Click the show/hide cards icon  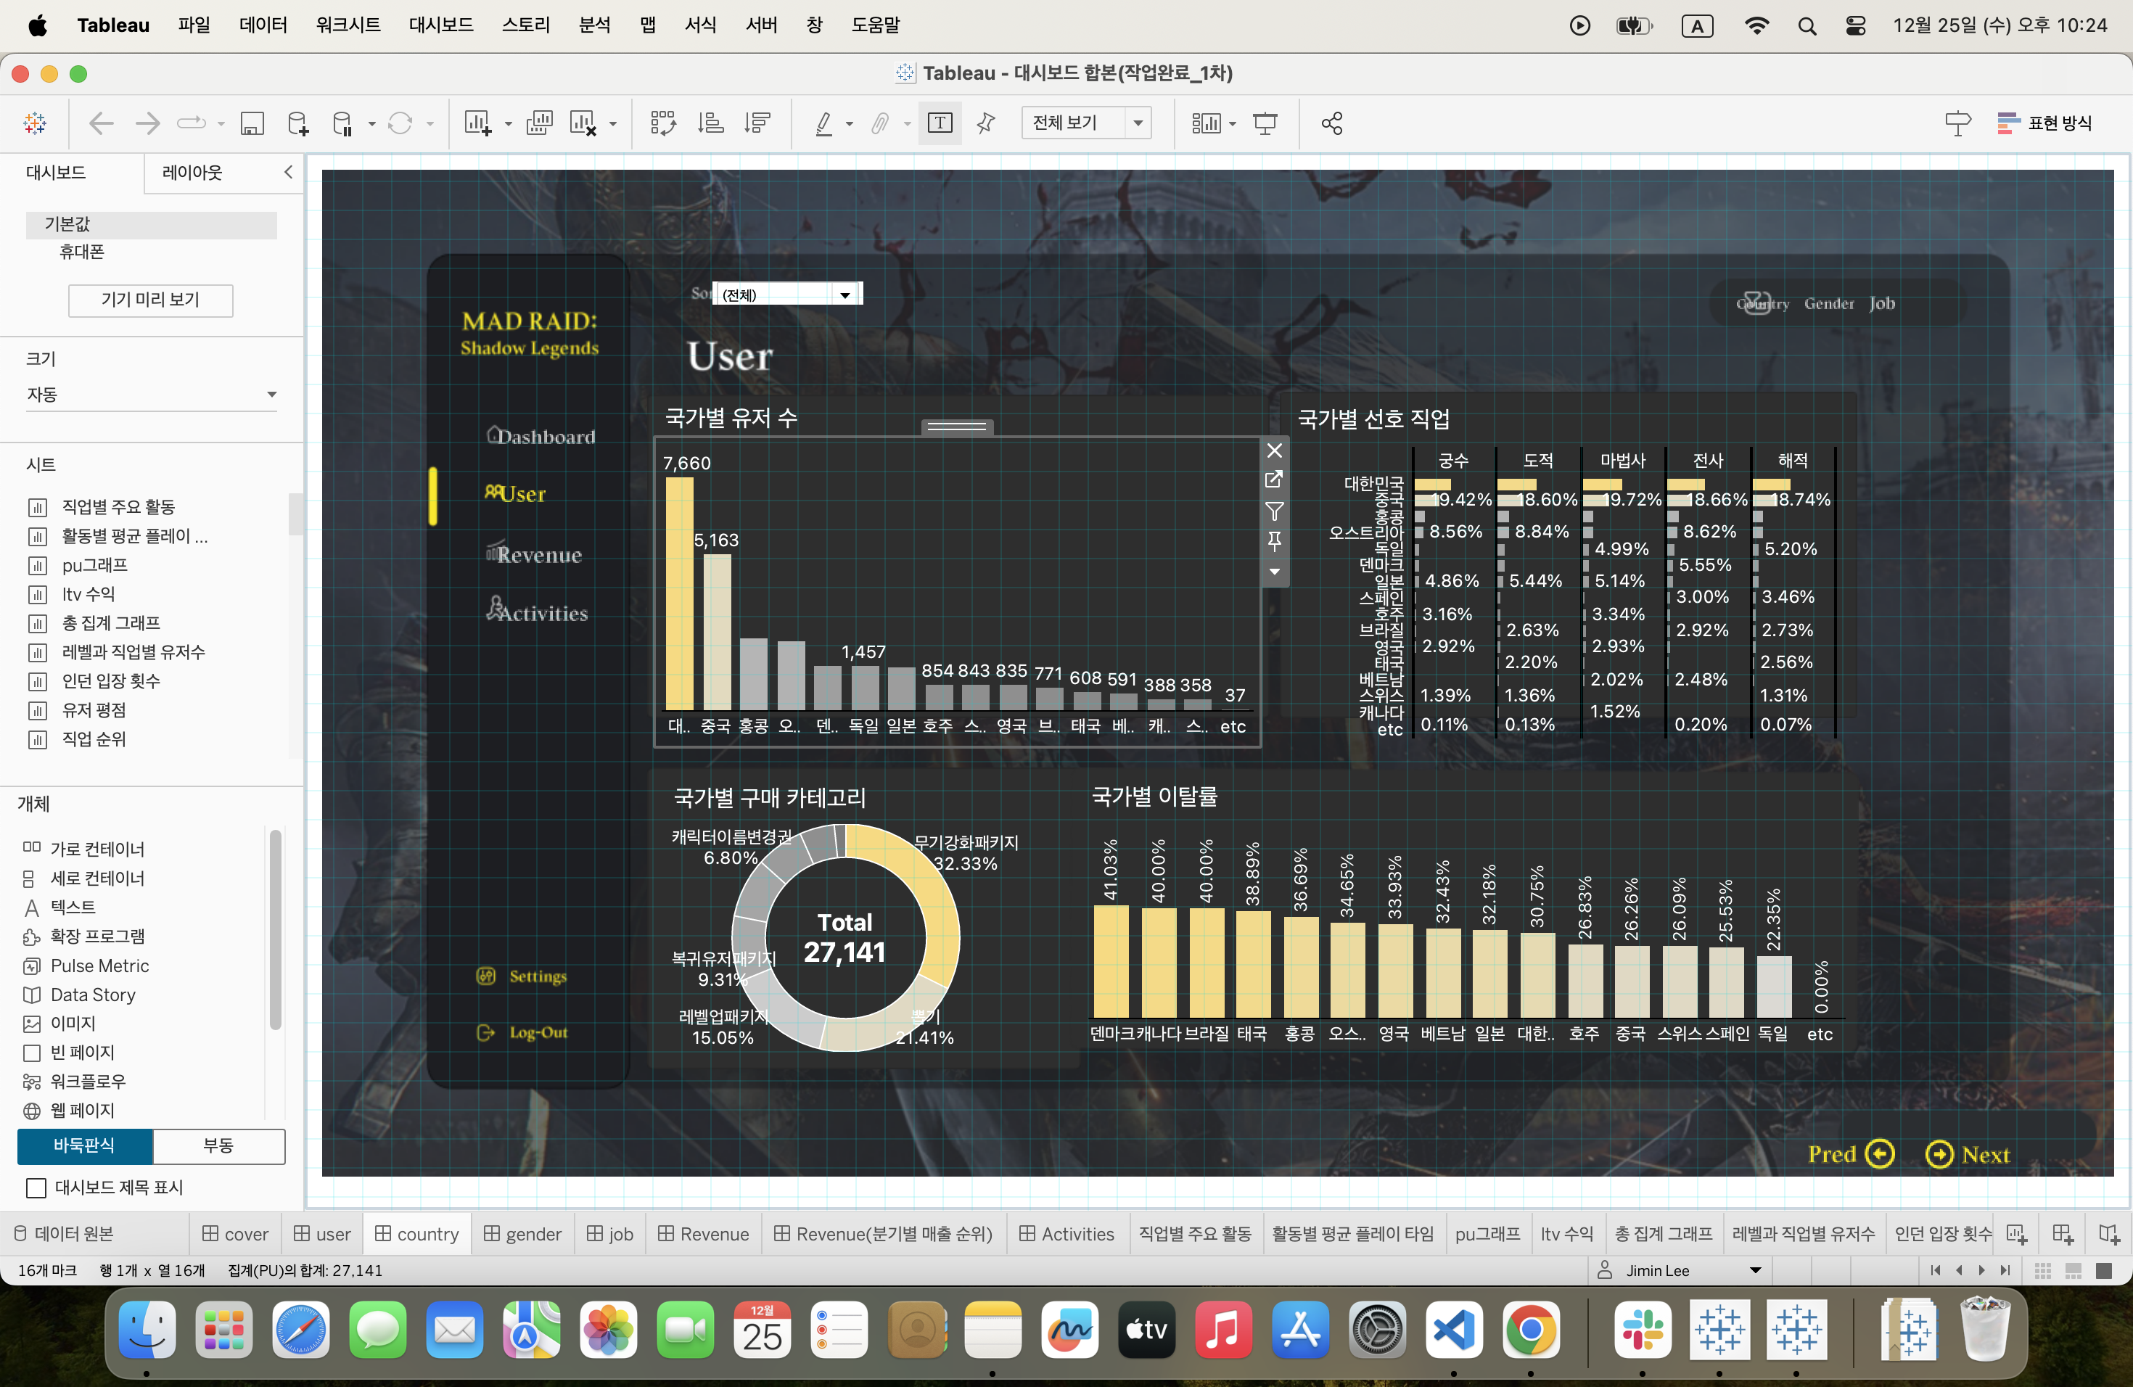1207,123
